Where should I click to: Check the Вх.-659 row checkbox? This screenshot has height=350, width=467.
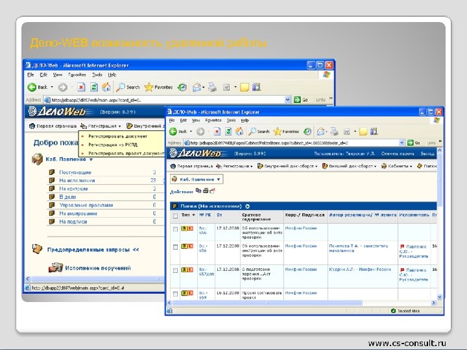coord(175,294)
